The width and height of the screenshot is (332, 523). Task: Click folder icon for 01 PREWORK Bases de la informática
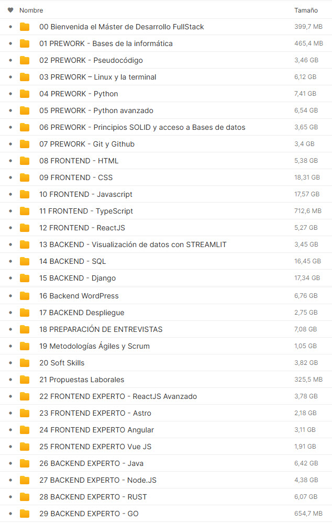point(25,43)
